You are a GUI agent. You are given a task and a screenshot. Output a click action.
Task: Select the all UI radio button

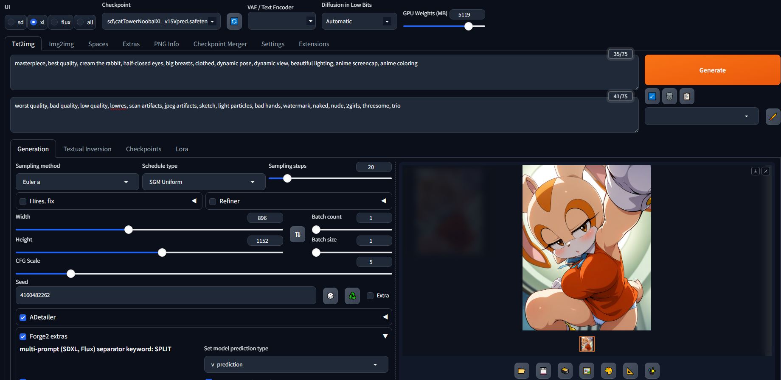tap(80, 22)
